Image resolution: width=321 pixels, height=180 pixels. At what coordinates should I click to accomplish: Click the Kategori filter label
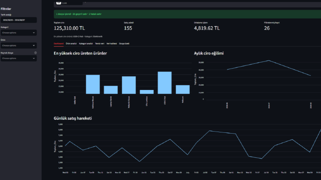point(4,27)
